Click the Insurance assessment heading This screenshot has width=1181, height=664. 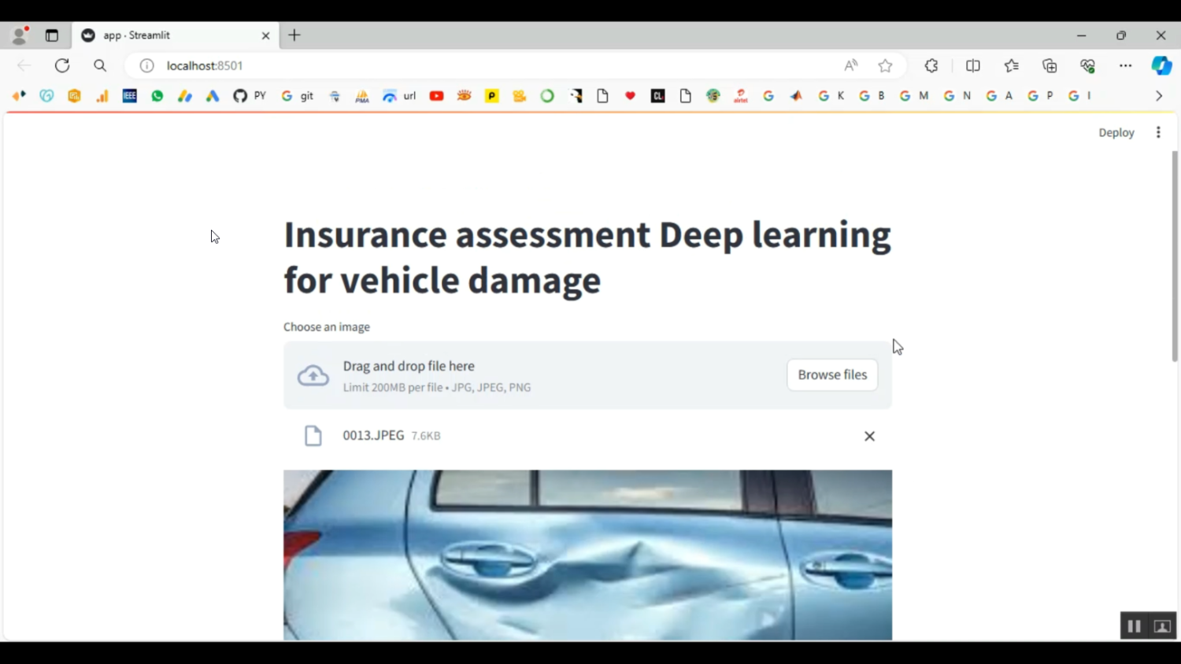click(x=587, y=257)
